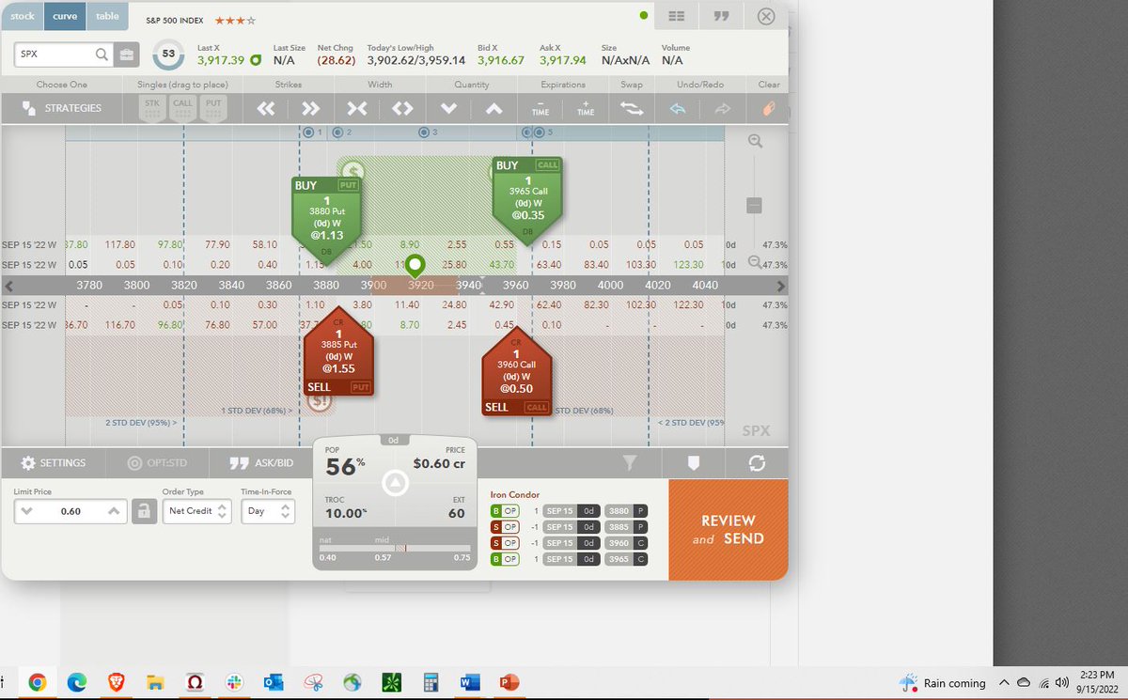The width and height of the screenshot is (1128, 700).
Task: Decrease quantity with down chevron
Action: [x=448, y=108]
